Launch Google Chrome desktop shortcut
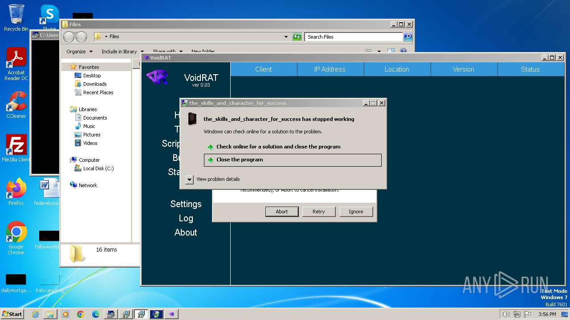The image size is (570, 320). [x=16, y=238]
